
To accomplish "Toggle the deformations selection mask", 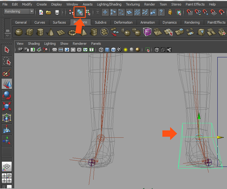I will 137,12.
